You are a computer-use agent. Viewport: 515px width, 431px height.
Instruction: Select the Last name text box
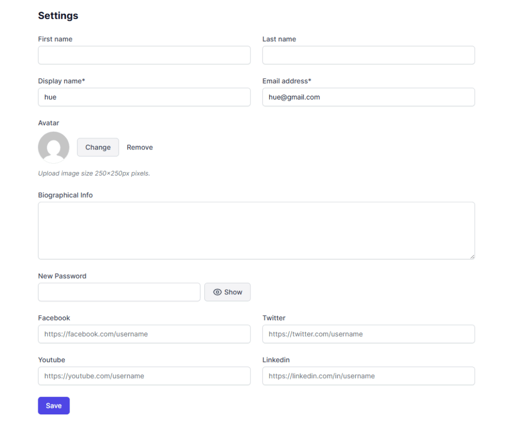(x=369, y=55)
